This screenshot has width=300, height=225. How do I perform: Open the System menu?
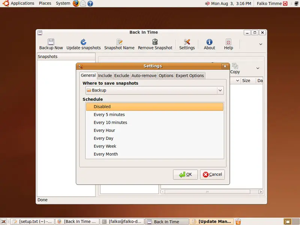[63, 3]
